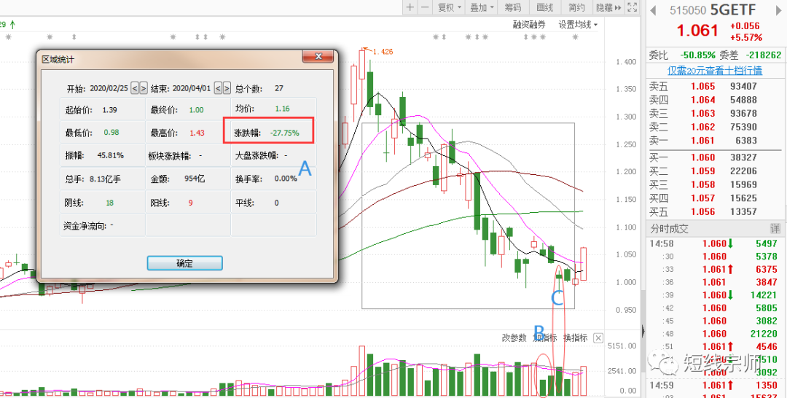
Task: Close the volume indicator panel
Action: pyautogui.click(x=598, y=337)
